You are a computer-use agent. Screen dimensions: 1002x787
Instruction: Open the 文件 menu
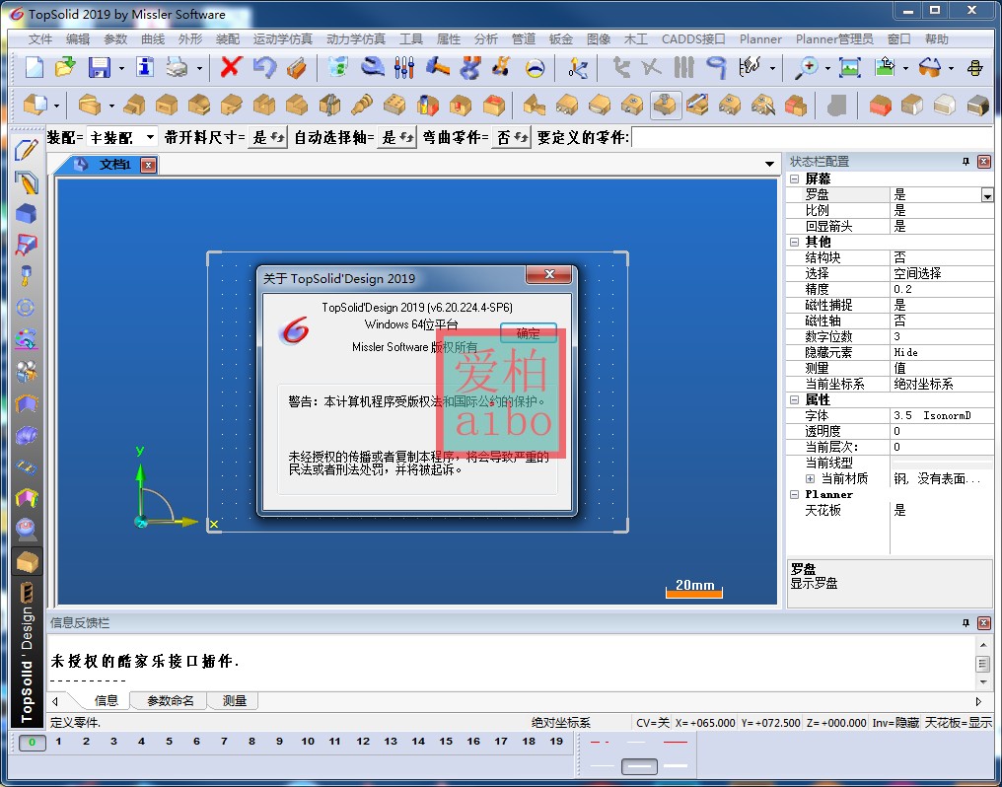click(x=40, y=39)
